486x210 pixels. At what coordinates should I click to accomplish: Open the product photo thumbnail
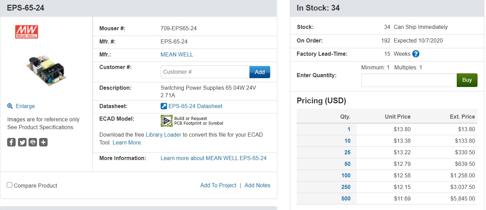coord(46,70)
